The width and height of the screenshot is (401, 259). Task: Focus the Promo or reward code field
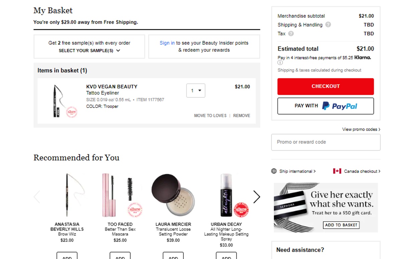tap(325, 142)
